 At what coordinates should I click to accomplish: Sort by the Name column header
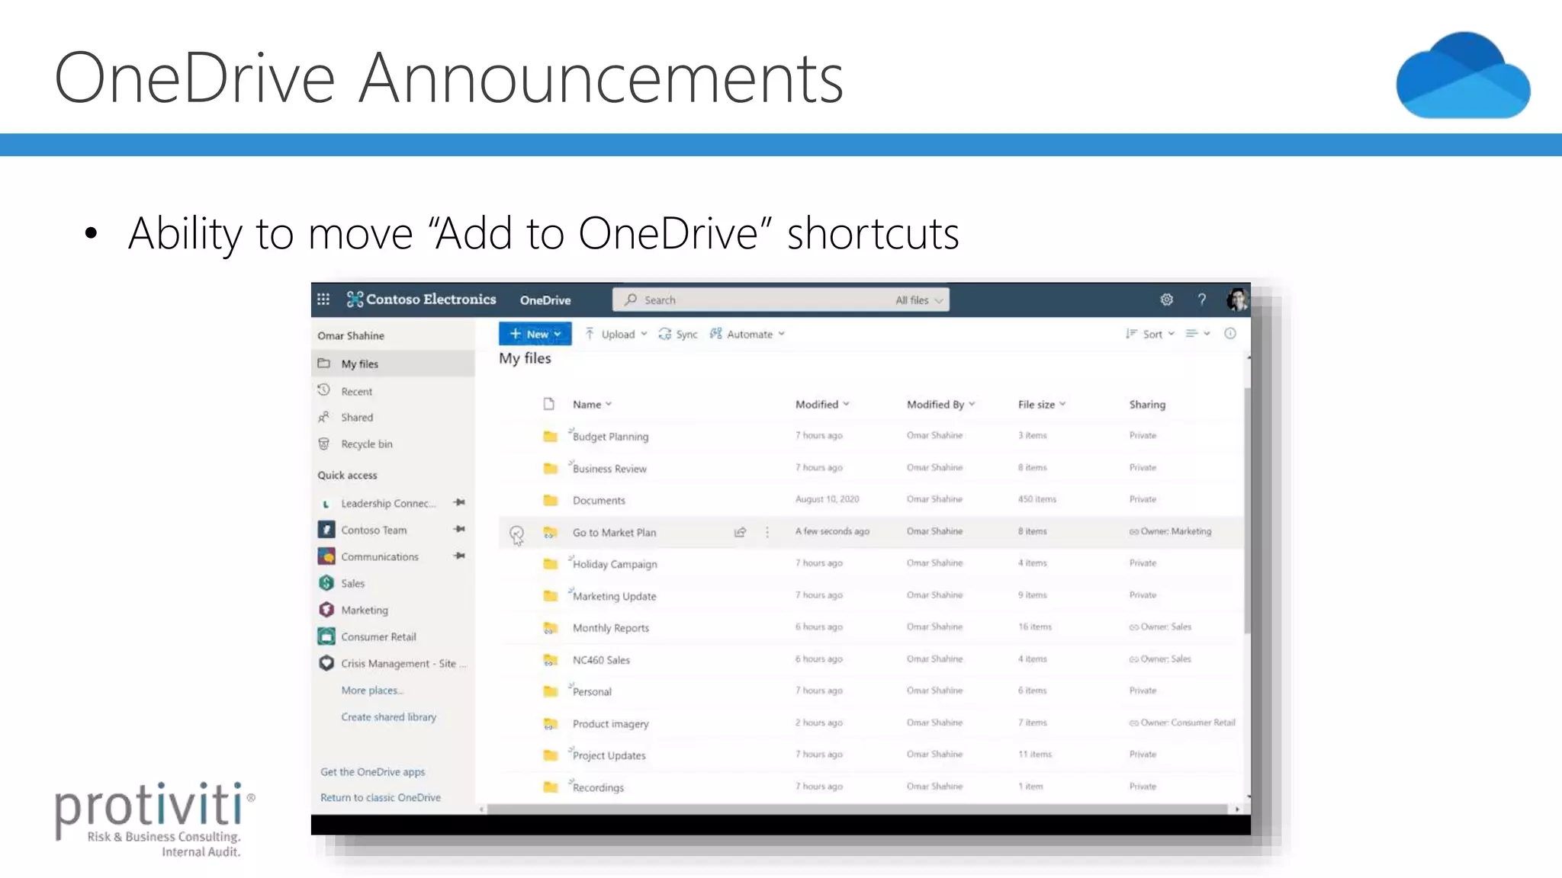point(592,404)
